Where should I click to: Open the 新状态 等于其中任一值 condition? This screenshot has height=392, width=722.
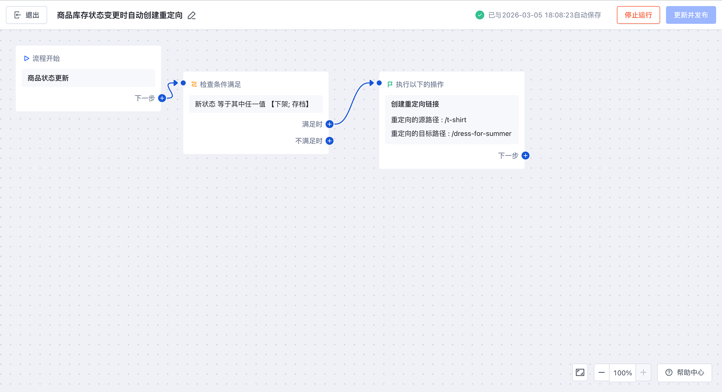255,104
